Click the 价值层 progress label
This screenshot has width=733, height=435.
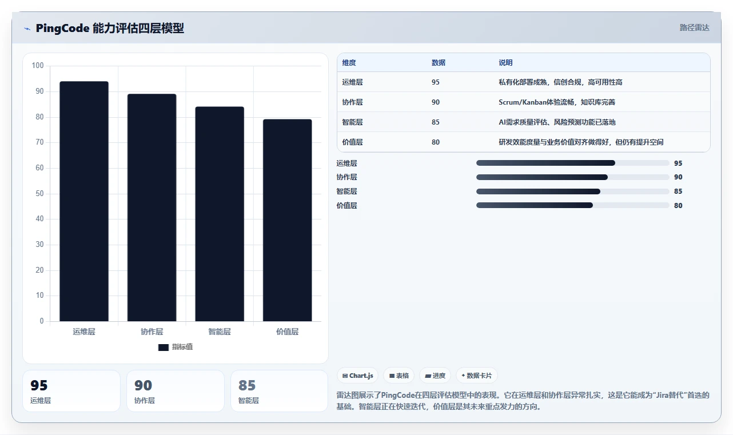(x=346, y=206)
